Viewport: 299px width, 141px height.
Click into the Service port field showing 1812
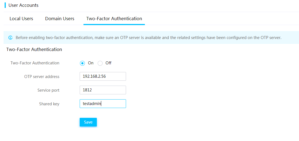[103, 90]
